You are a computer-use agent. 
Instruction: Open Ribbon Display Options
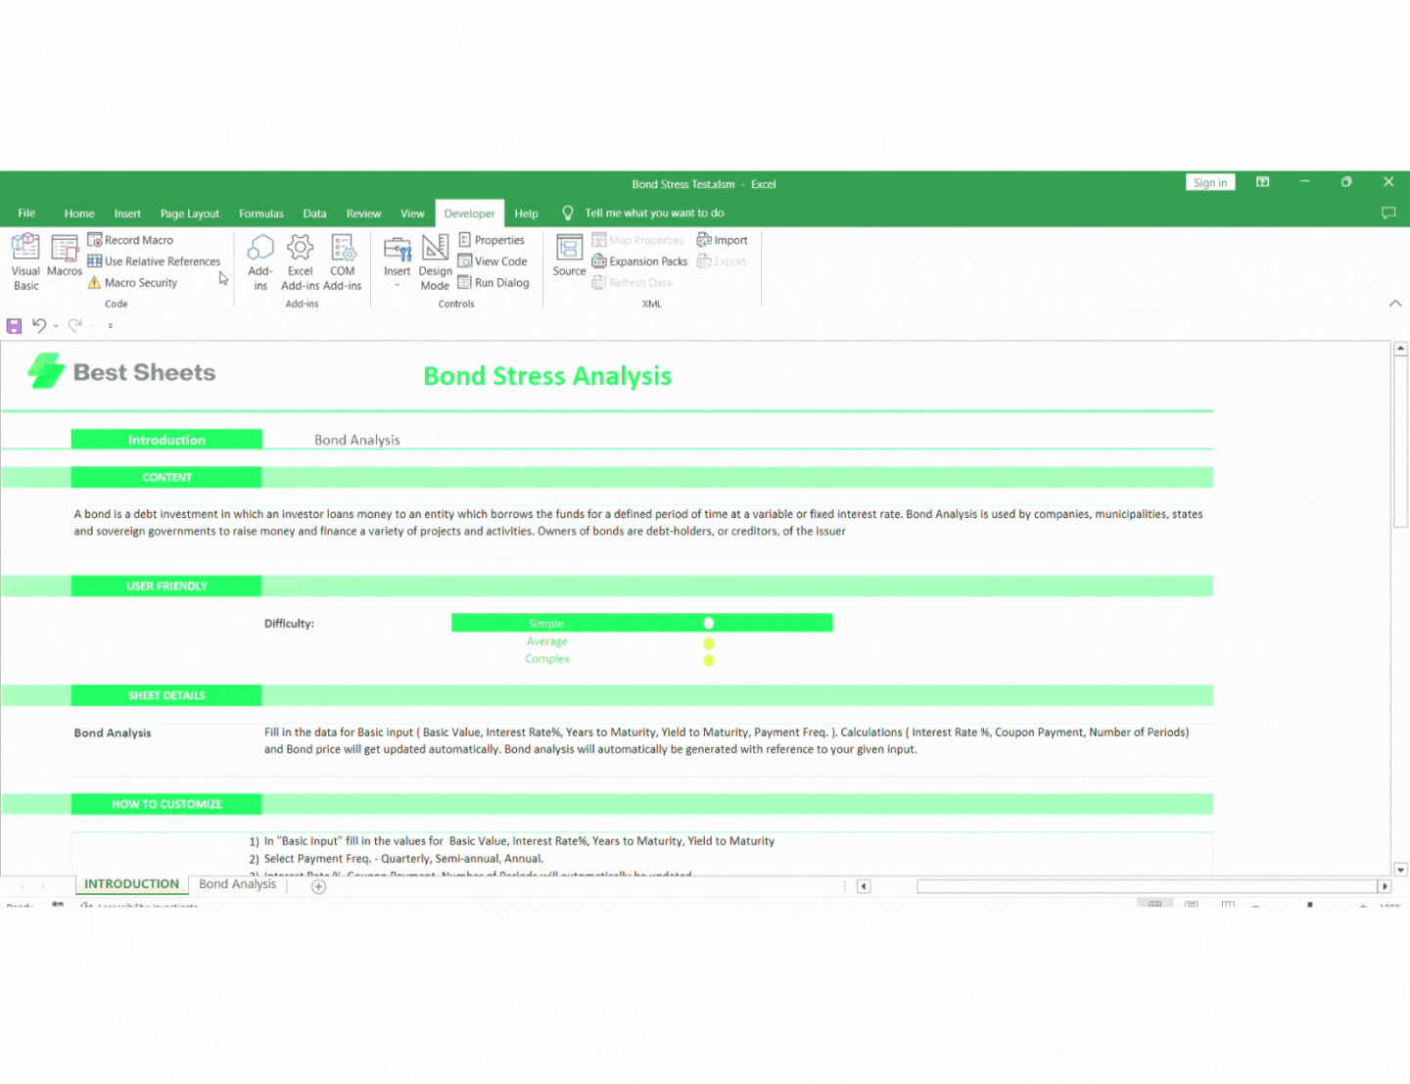[x=1263, y=182]
